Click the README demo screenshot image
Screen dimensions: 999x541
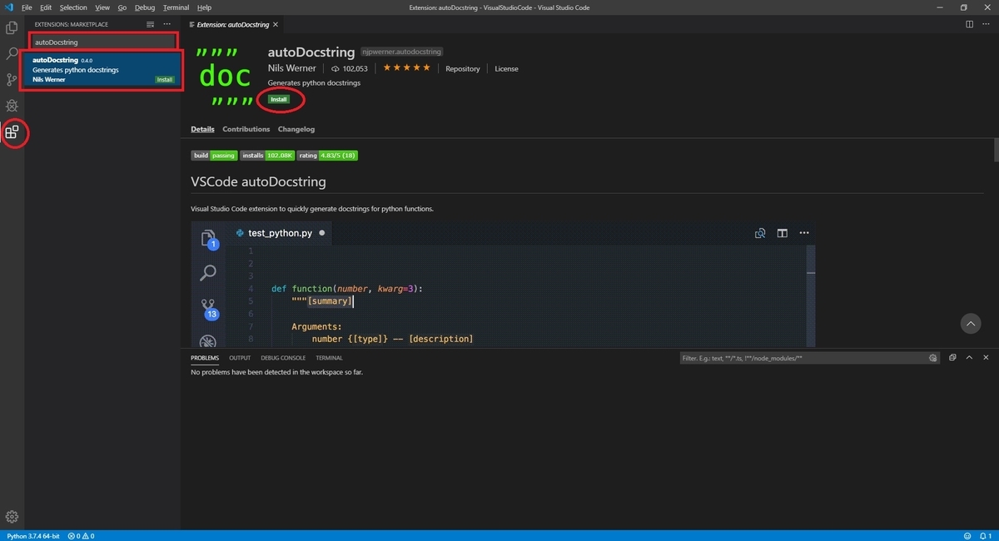coord(503,285)
